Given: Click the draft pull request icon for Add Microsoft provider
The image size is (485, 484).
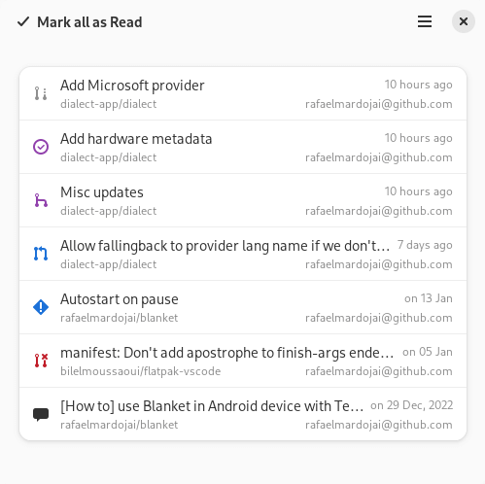Looking at the screenshot, I should [41, 93].
